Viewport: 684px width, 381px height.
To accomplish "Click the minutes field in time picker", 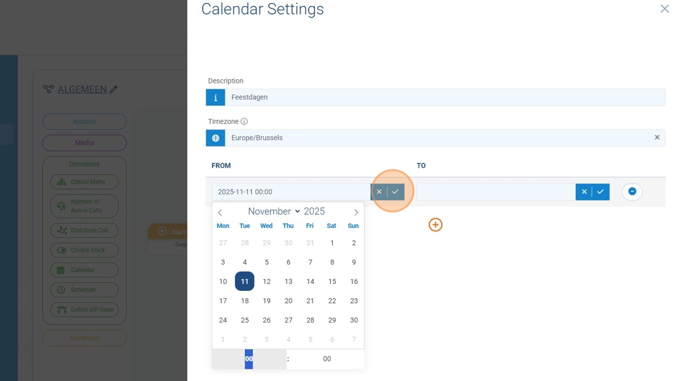I will 327,359.
